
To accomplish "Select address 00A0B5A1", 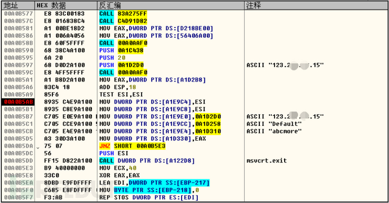I will click(19, 80).
